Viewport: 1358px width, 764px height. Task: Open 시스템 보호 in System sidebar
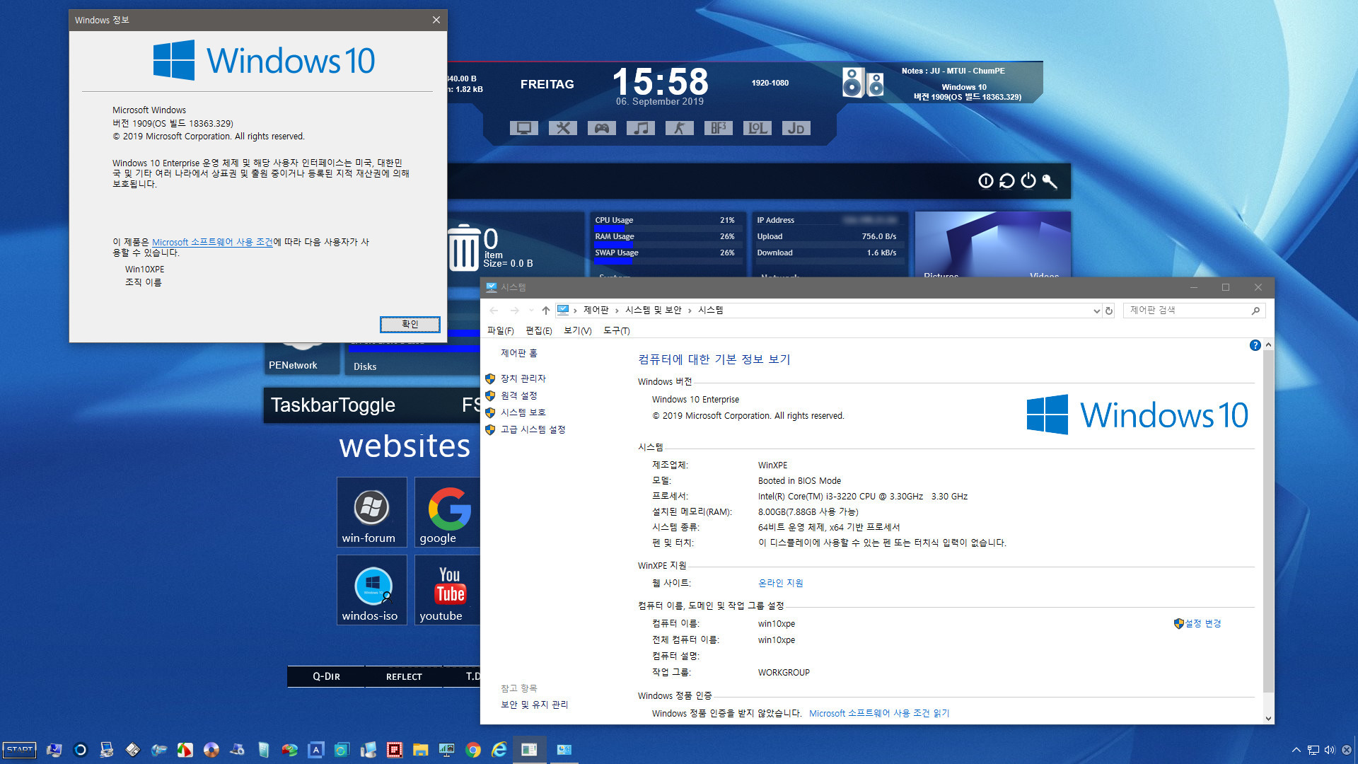click(x=523, y=412)
